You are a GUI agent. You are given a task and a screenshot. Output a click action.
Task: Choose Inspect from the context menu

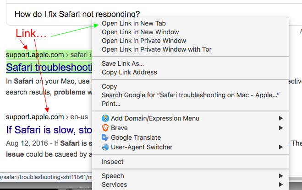coord(113,162)
